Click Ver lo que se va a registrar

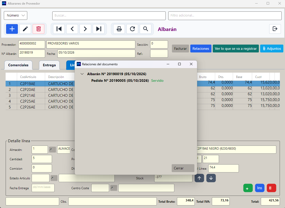pyautogui.click(x=236, y=49)
